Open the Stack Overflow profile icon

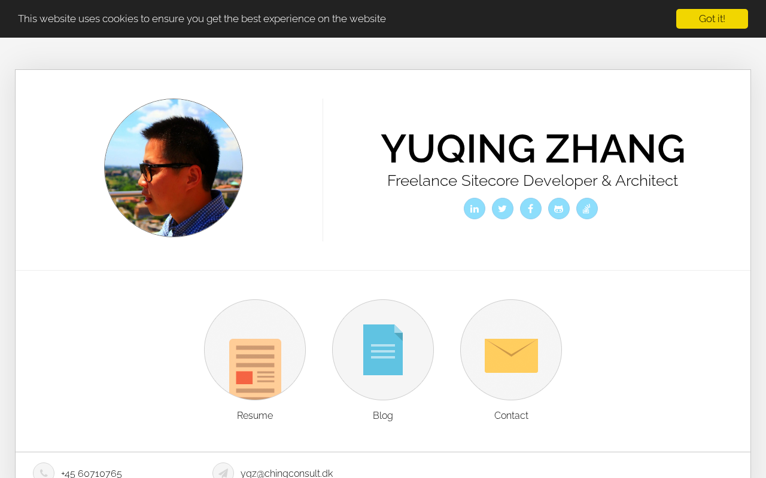coord(587,209)
